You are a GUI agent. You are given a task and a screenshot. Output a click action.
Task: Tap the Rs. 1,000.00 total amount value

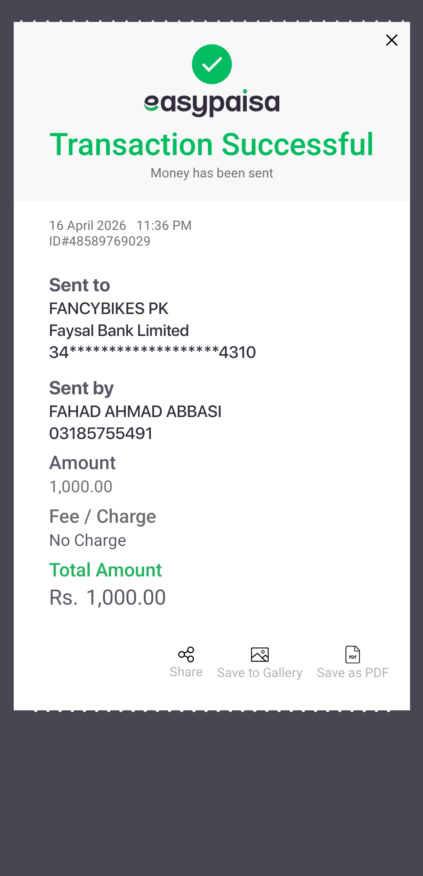(x=107, y=598)
